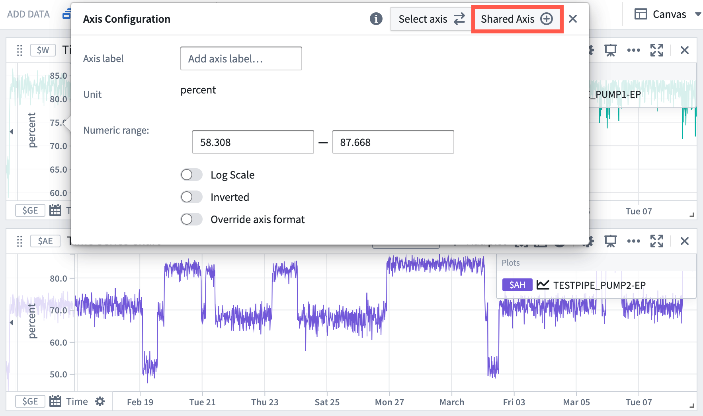Enable the Log Scale switch
This screenshot has height=416, width=703.
(x=191, y=175)
